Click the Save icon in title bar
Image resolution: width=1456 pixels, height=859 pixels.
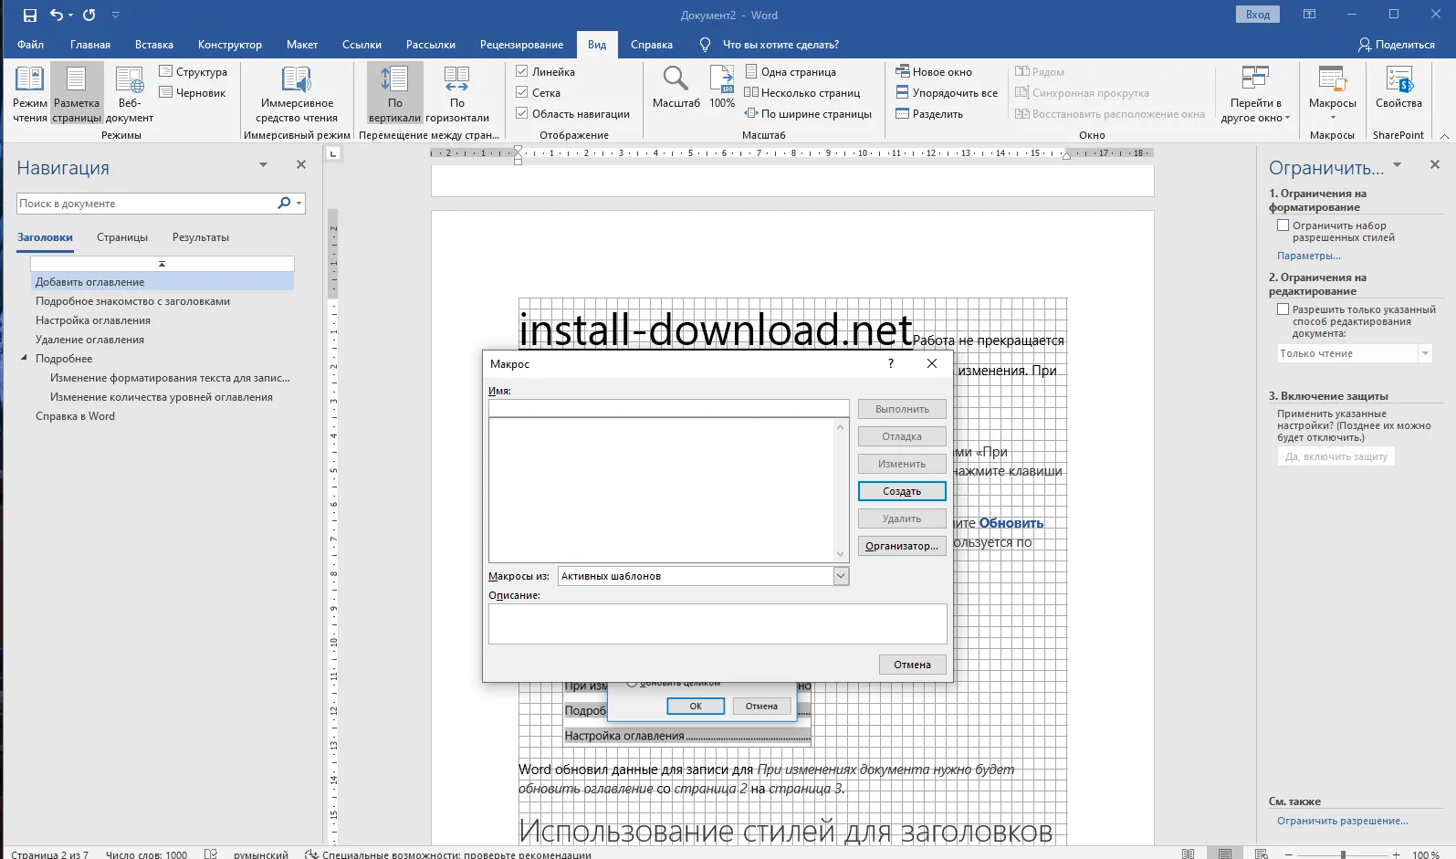[x=30, y=16]
